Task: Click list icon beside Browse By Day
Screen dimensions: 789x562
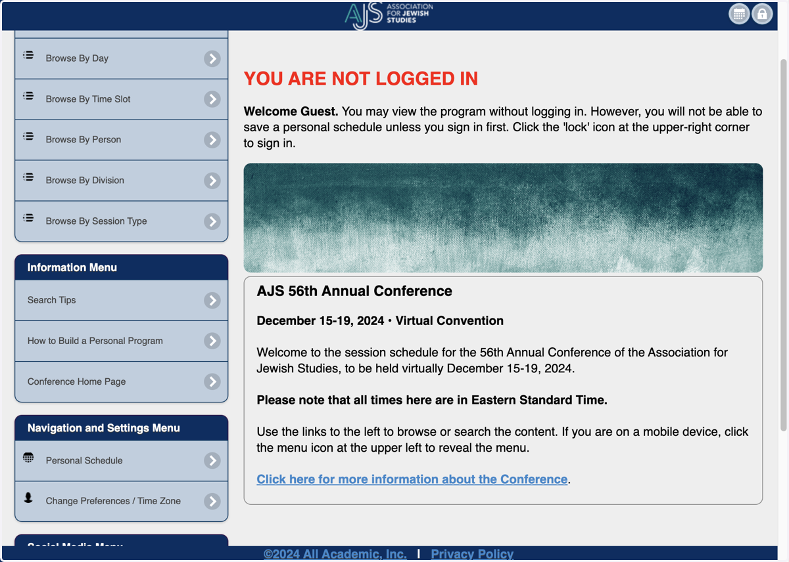Action: click(x=28, y=55)
